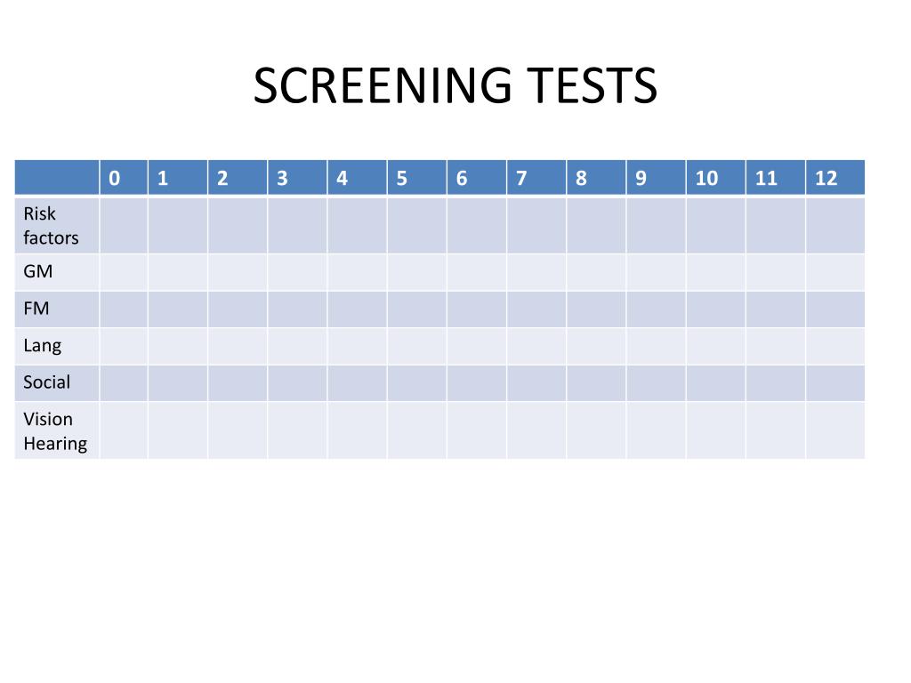Click the column header labeled 6
This screenshot has width=911, height=683.
[x=477, y=177]
